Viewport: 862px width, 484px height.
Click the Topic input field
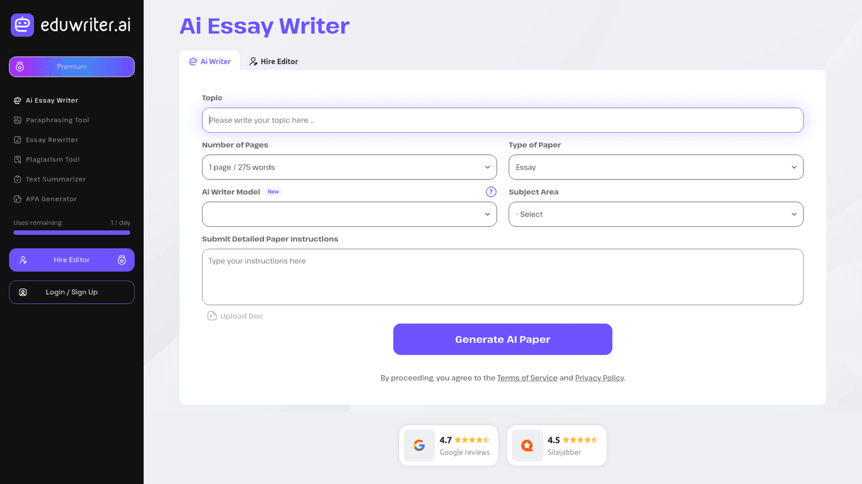click(502, 120)
